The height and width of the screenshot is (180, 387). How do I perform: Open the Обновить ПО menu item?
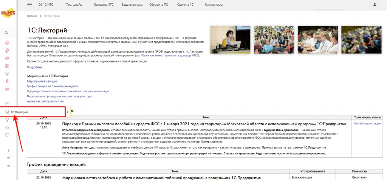tap(159, 5)
